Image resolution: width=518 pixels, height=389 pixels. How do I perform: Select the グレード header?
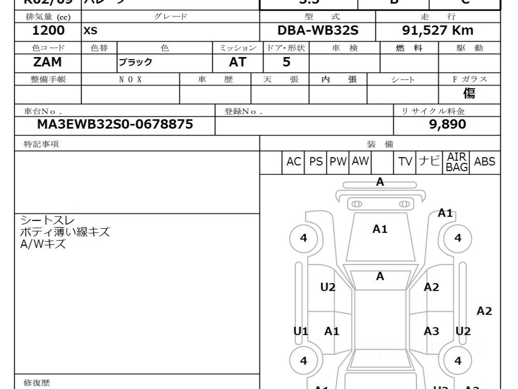(171, 17)
